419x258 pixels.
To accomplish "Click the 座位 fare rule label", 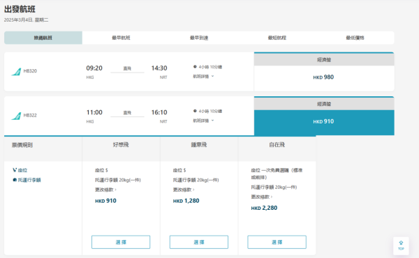I will coord(23,170).
